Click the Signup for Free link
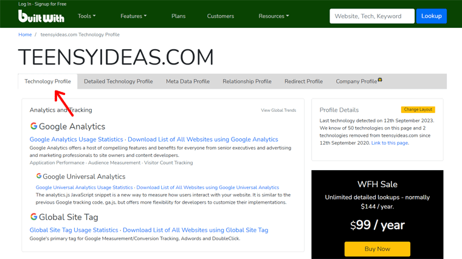This screenshot has width=462, height=259. coord(50,4)
